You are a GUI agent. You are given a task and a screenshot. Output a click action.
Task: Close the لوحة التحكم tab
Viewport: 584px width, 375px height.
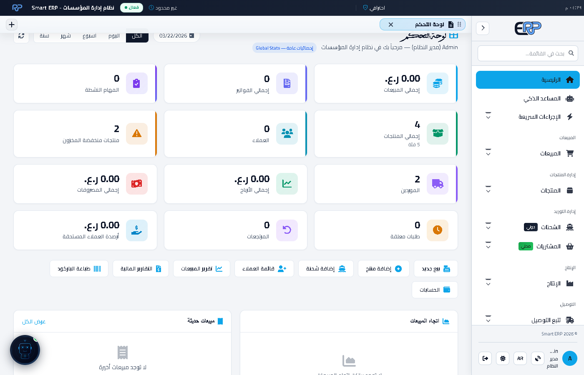(391, 25)
